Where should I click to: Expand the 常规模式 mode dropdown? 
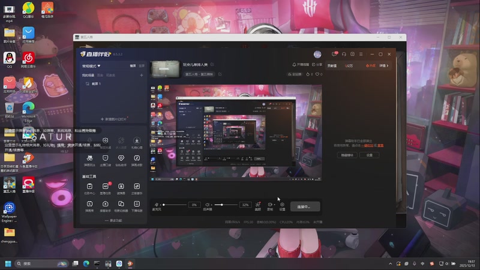point(91,66)
